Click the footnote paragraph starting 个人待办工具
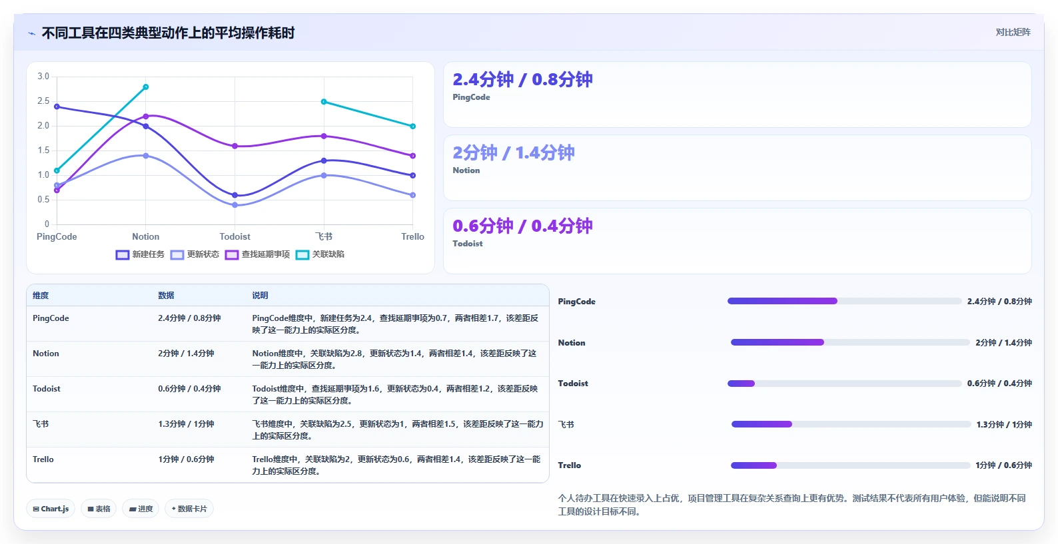 [792, 505]
